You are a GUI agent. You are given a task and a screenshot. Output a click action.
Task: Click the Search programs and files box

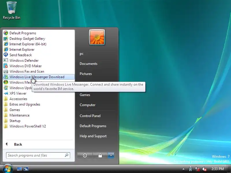coord(38,155)
